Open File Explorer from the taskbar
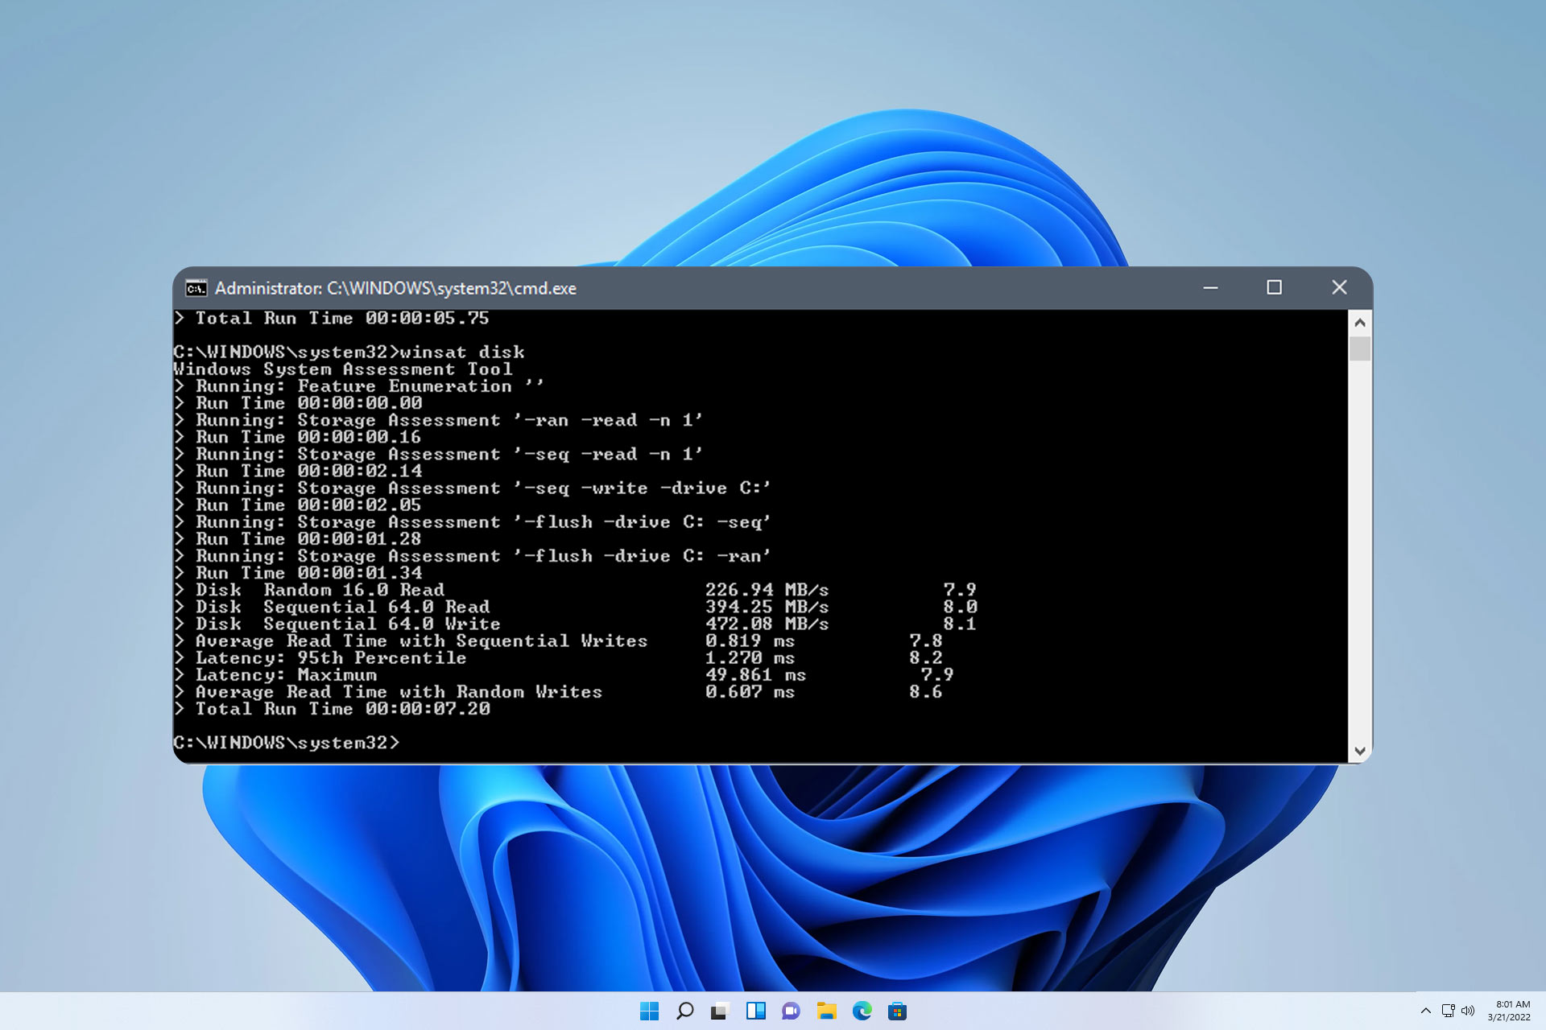 [826, 1011]
